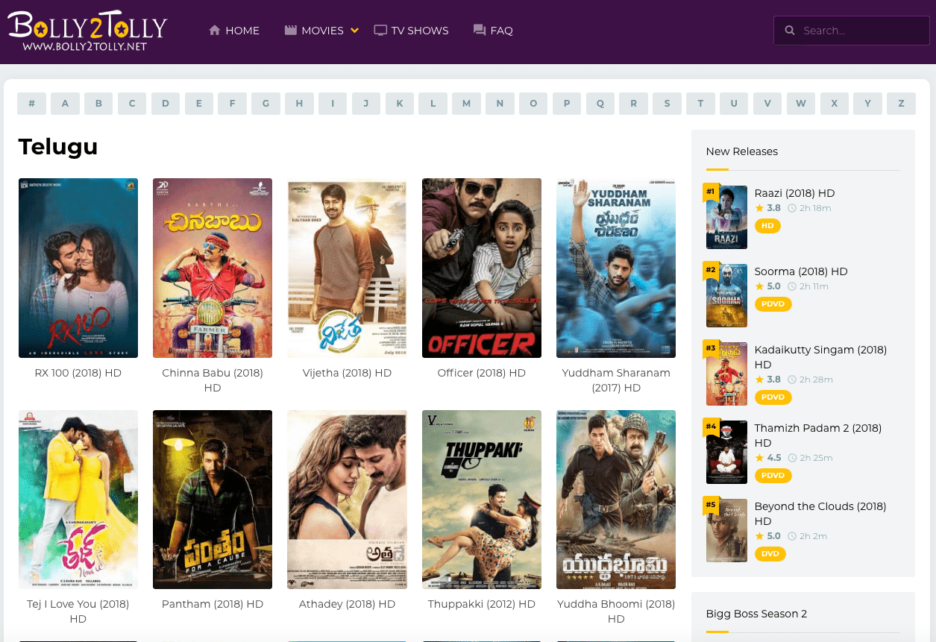This screenshot has width=936, height=642.
Task: Click the Bigg Boss Season 2 heading
Action: tap(756, 614)
